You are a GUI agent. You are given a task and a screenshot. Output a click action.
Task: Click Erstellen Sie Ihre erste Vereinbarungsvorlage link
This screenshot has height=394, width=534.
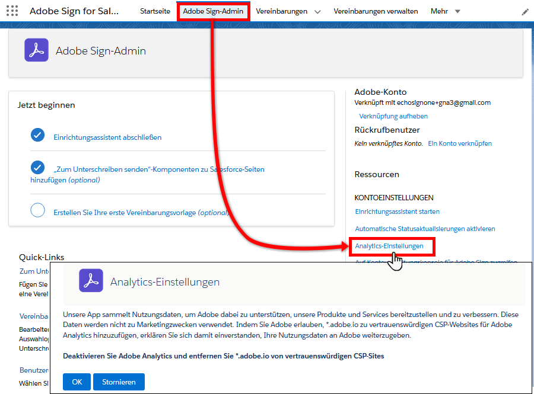point(141,213)
